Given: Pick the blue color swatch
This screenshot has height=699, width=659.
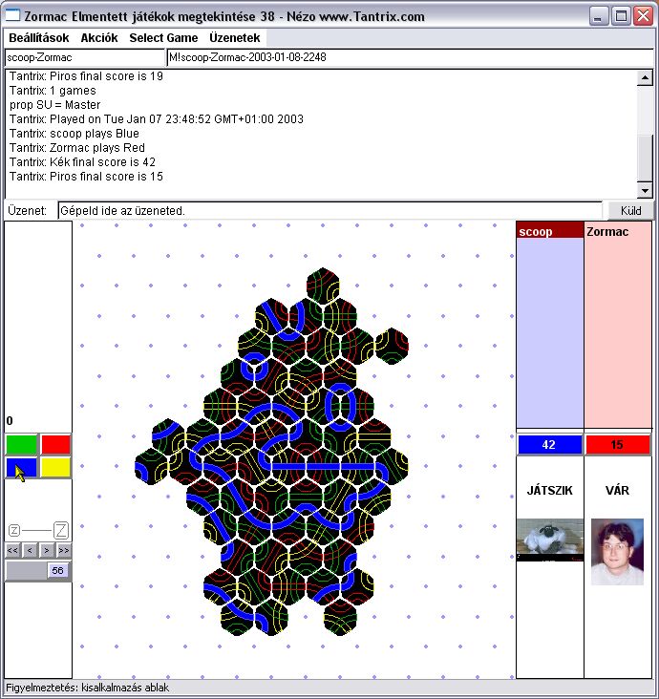Looking at the screenshot, I should [x=21, y=468].
